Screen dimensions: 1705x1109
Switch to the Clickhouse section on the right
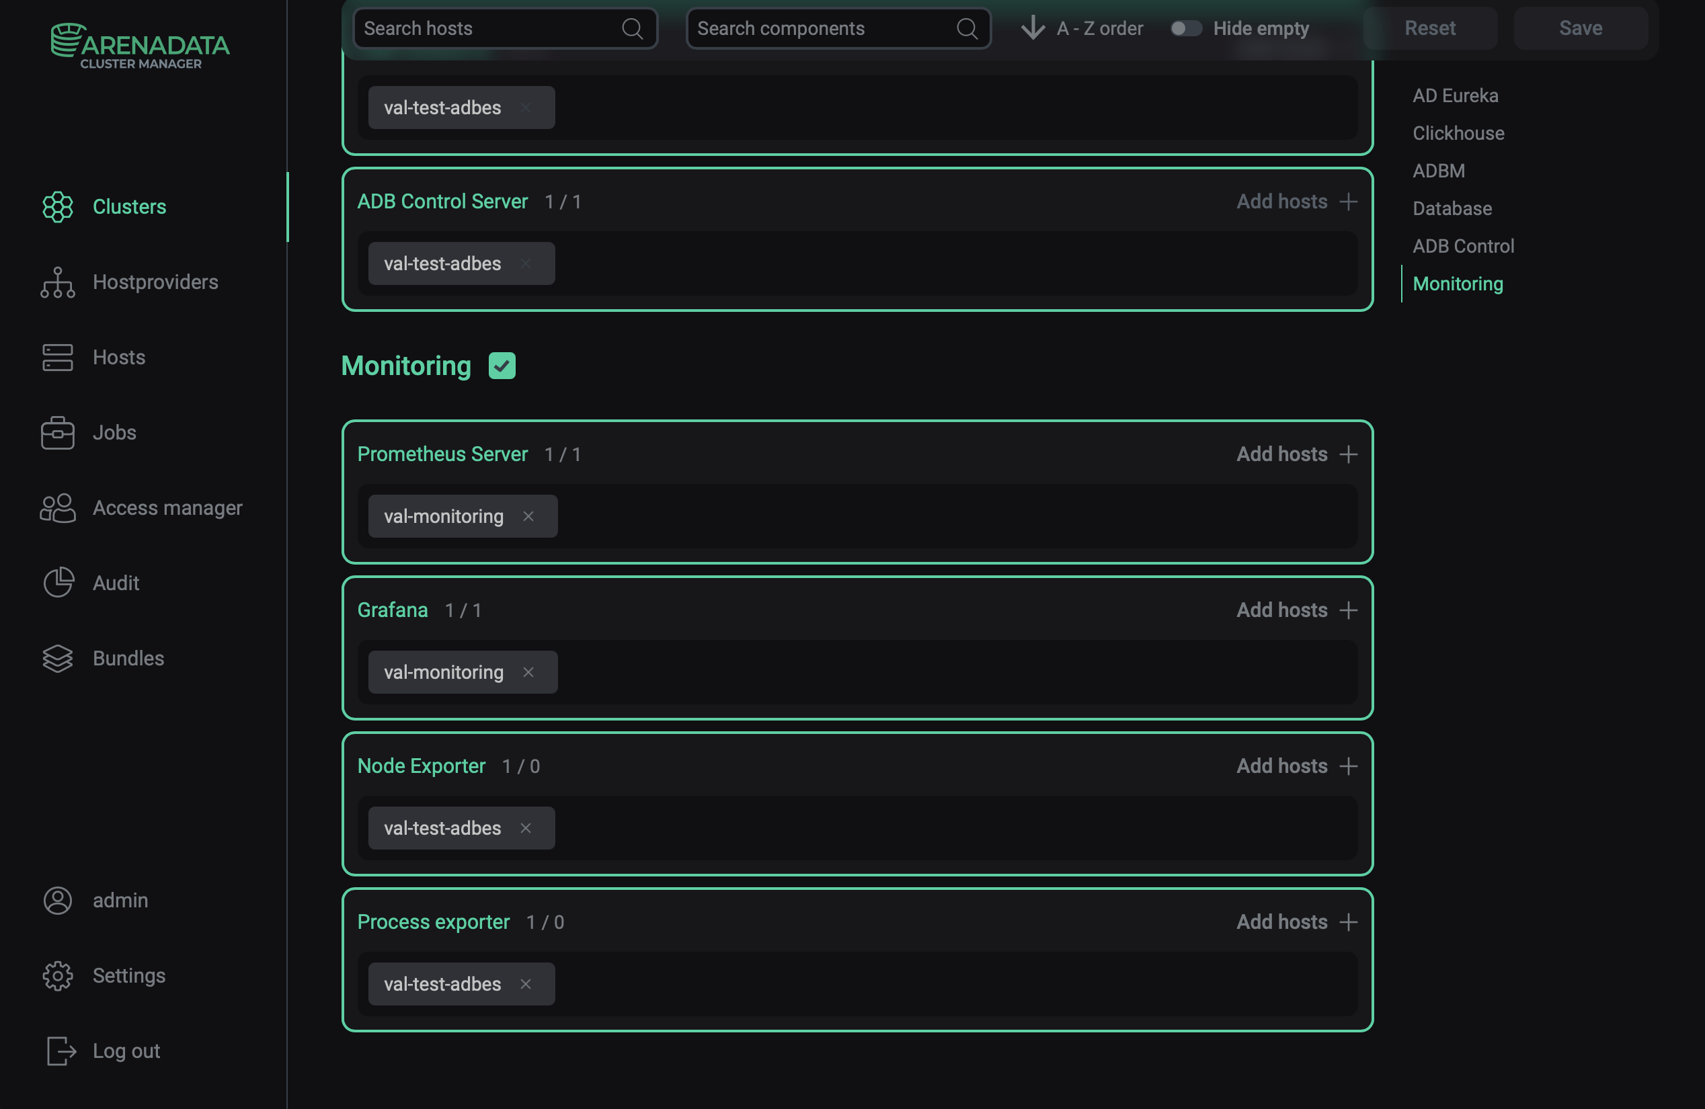tap(1458, 132)
